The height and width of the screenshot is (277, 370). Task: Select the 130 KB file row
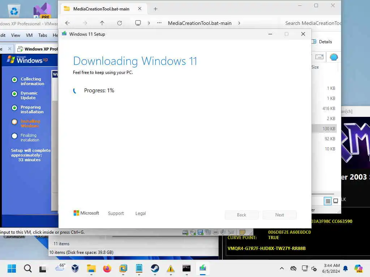324,129
